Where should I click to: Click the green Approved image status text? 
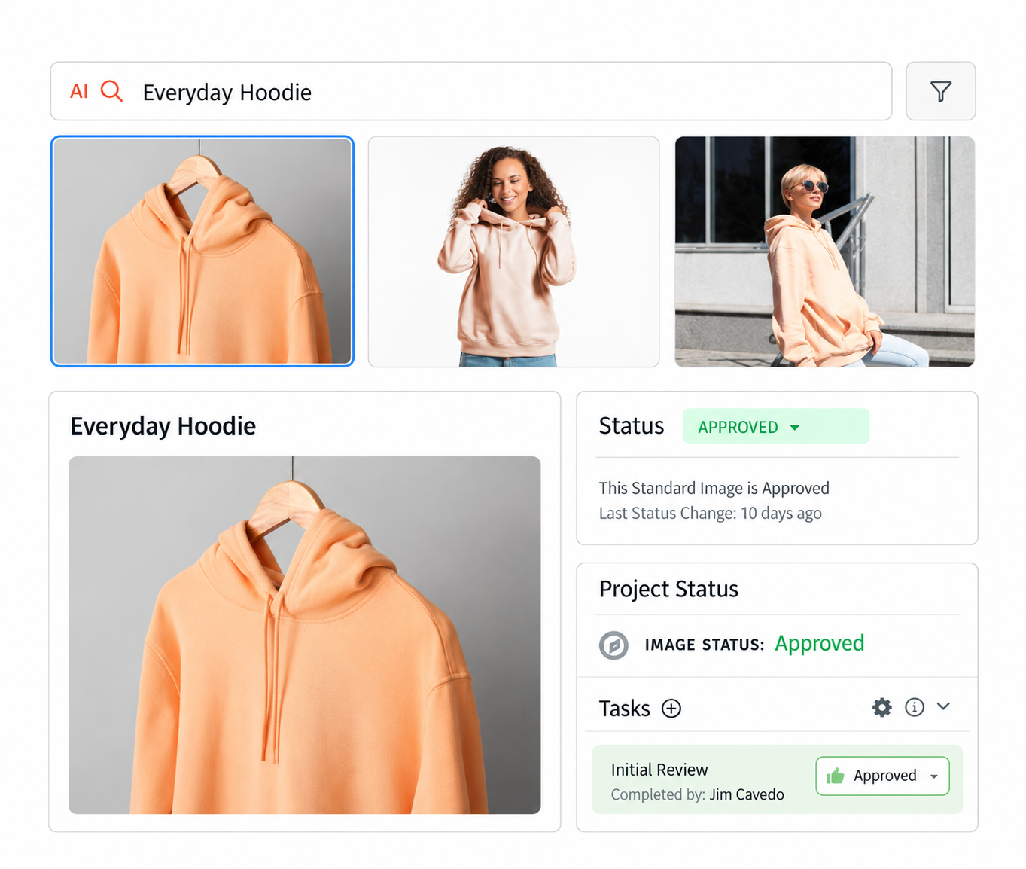click(x=819, y=644)
